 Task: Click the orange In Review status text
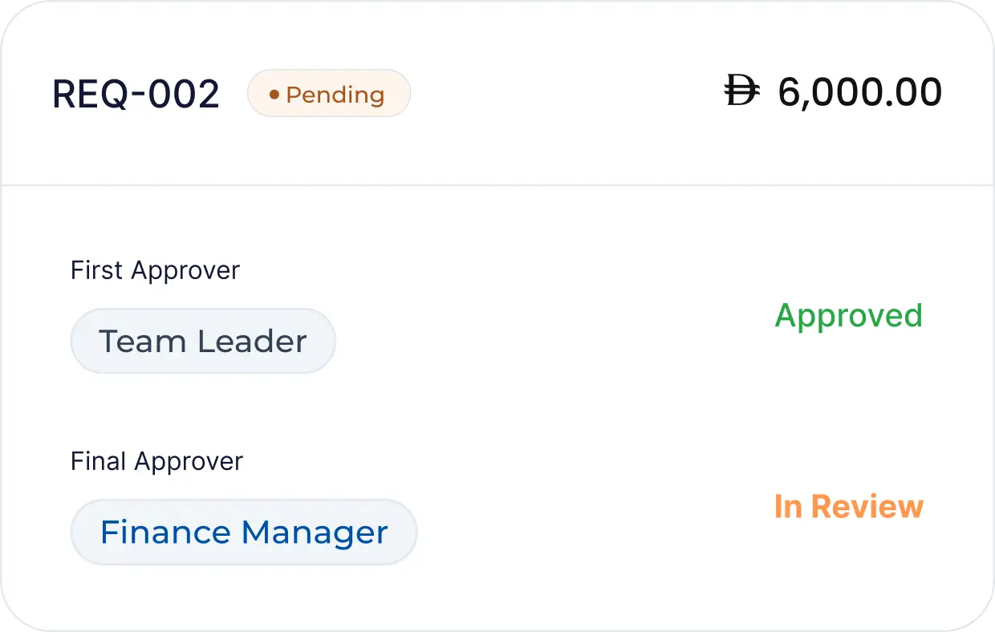pyautogui.click(x=848, y=507)
